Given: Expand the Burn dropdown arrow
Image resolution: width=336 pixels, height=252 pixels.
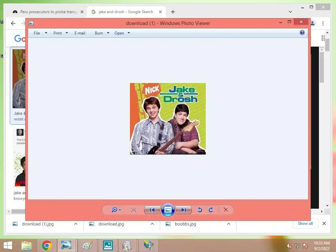Looking at the screenshot, I should [108, 33].
